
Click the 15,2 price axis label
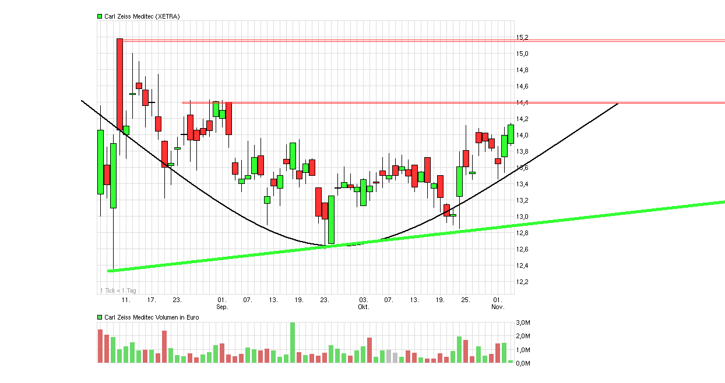click(522, 36)
